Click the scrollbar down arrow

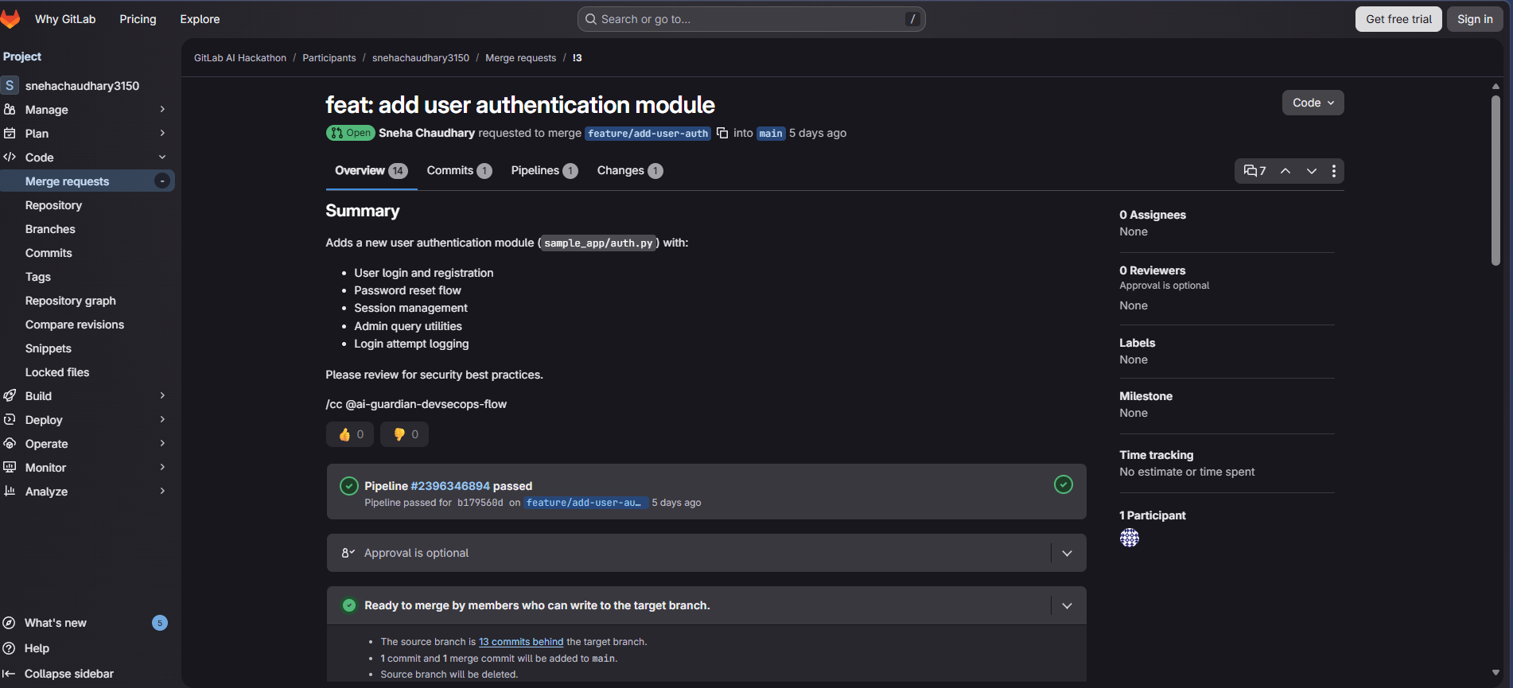[x=1495, y=673]
